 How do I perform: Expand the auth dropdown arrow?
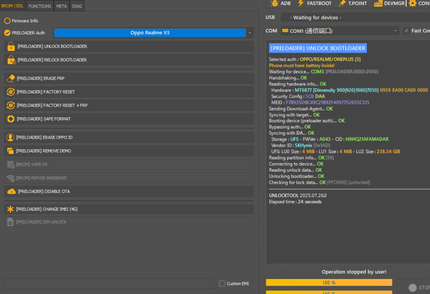coord(250,33)
